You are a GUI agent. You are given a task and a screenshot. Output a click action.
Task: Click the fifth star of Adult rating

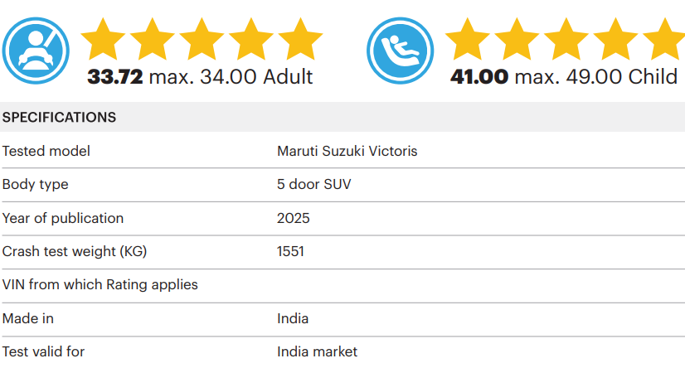[x=300, y=39]
